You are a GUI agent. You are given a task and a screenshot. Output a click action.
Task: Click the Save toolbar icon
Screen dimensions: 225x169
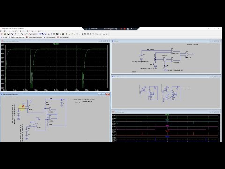[x=8, y=34]
